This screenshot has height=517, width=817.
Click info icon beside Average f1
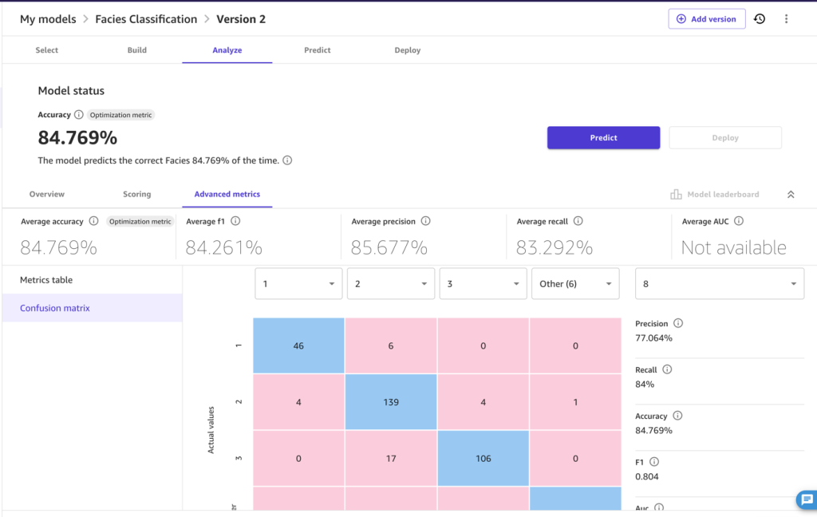[x=235, y=221]
